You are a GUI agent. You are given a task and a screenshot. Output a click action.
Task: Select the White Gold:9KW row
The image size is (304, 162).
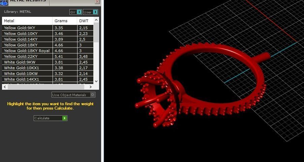click(48, 62)
